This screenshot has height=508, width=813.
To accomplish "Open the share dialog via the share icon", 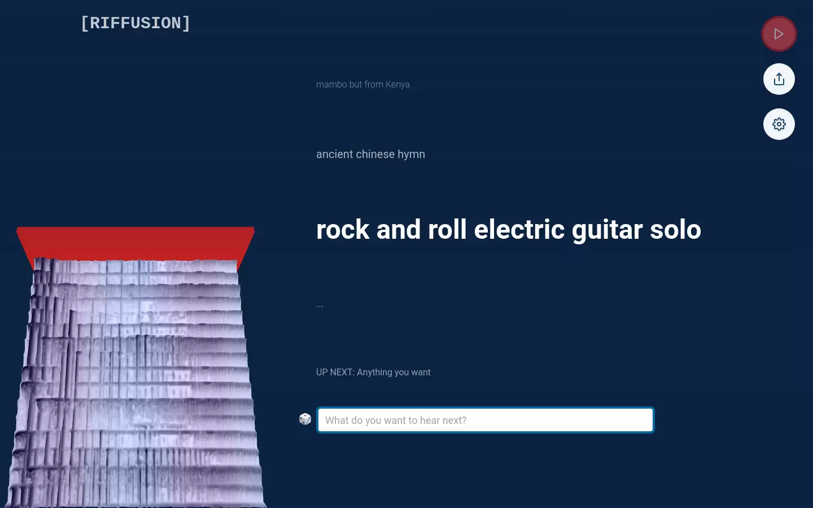I will 779,79.
